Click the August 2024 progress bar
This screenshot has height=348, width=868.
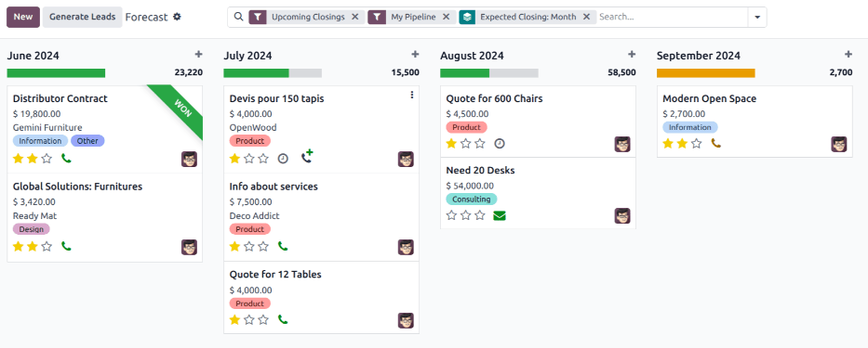[x=488, y=73]
